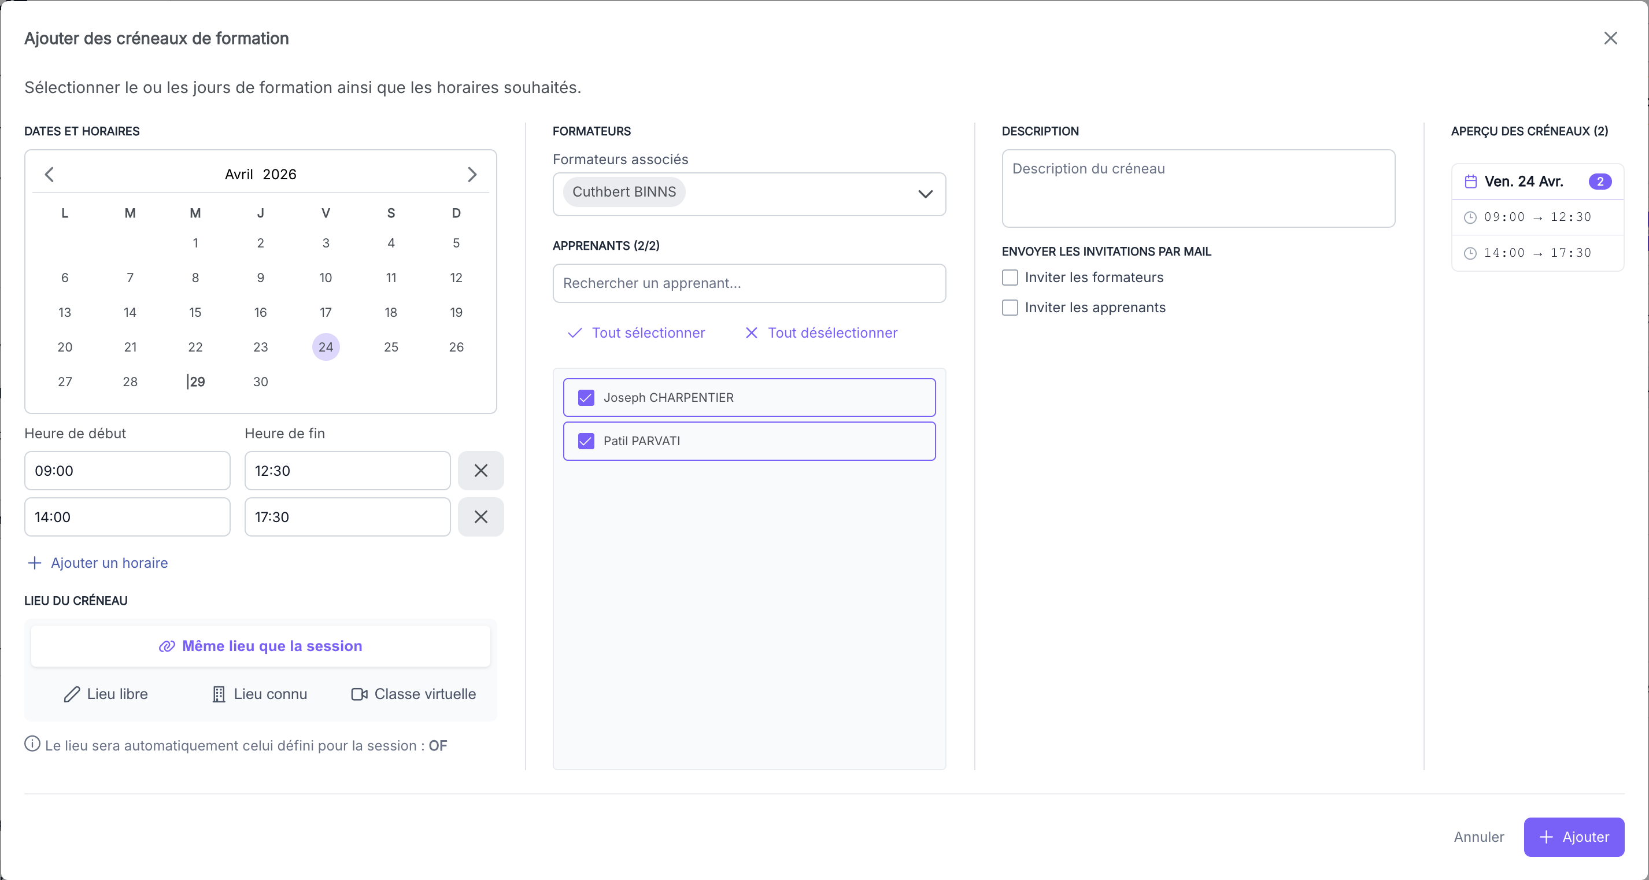Uncheck learner Joseph CHARPENTIER

(586, 397)
